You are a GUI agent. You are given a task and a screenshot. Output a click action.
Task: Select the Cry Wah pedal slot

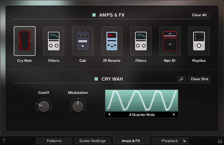(x=25, y=41)
